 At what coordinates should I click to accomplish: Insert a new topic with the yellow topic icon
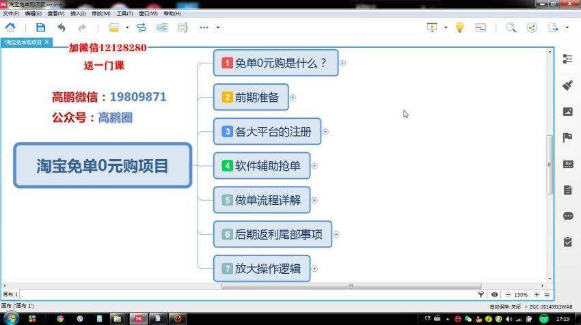(x=113, y=27)
